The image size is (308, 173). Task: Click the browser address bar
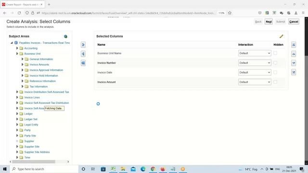pyautogui.click(x=127, y=13)
